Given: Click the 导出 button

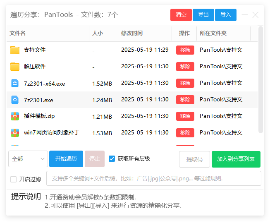Looking at the screenshot, I should pos(203,15).
